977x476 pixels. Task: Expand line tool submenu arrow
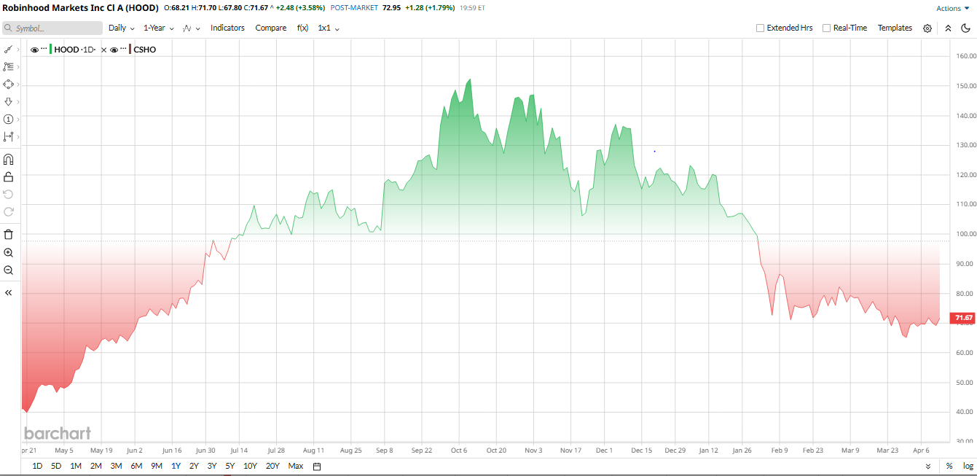click(17, 50)
